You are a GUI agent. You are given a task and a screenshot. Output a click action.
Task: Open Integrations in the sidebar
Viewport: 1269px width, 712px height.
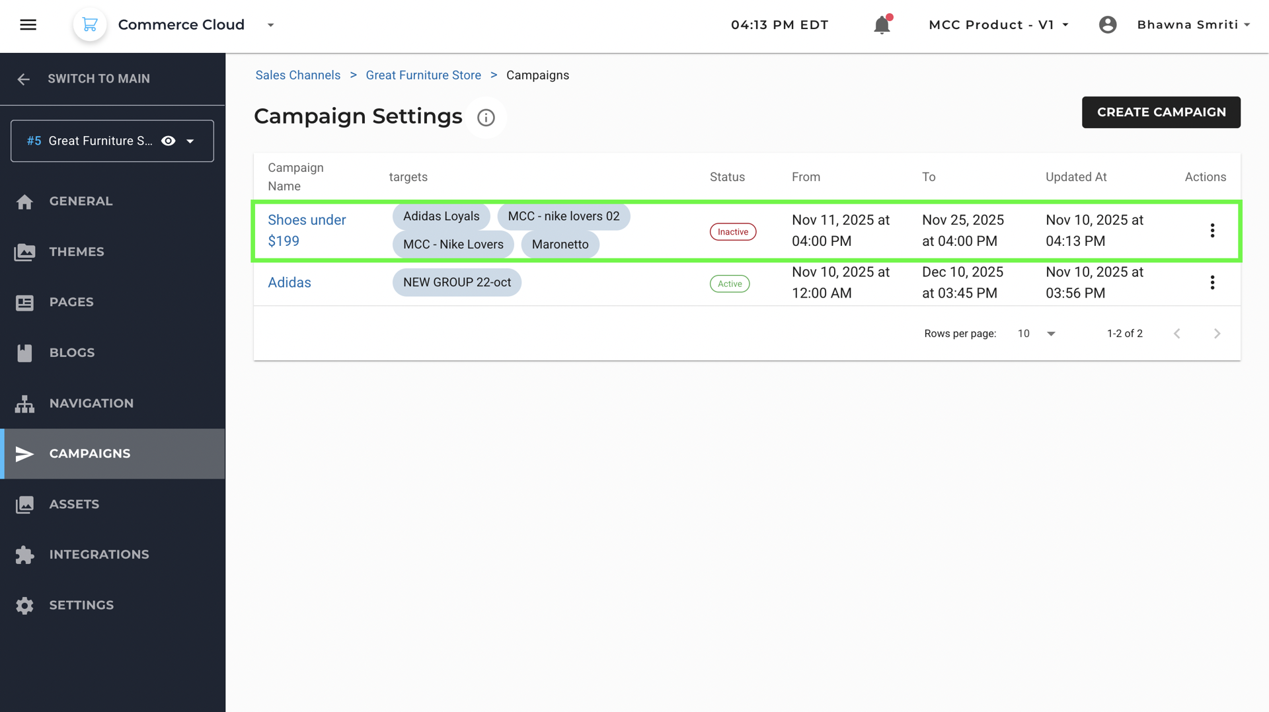(98, 555)
